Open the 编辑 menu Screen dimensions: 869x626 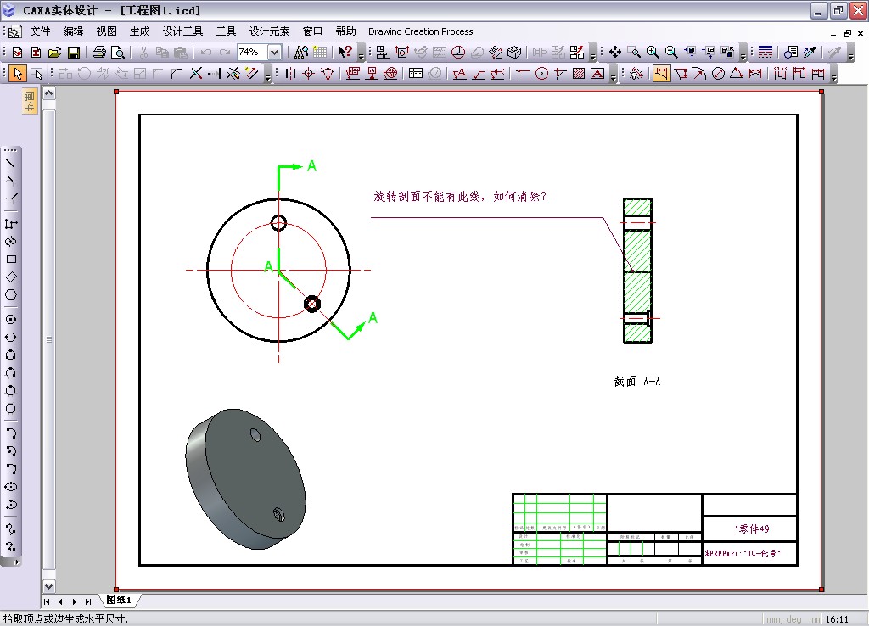coord(73,31)
